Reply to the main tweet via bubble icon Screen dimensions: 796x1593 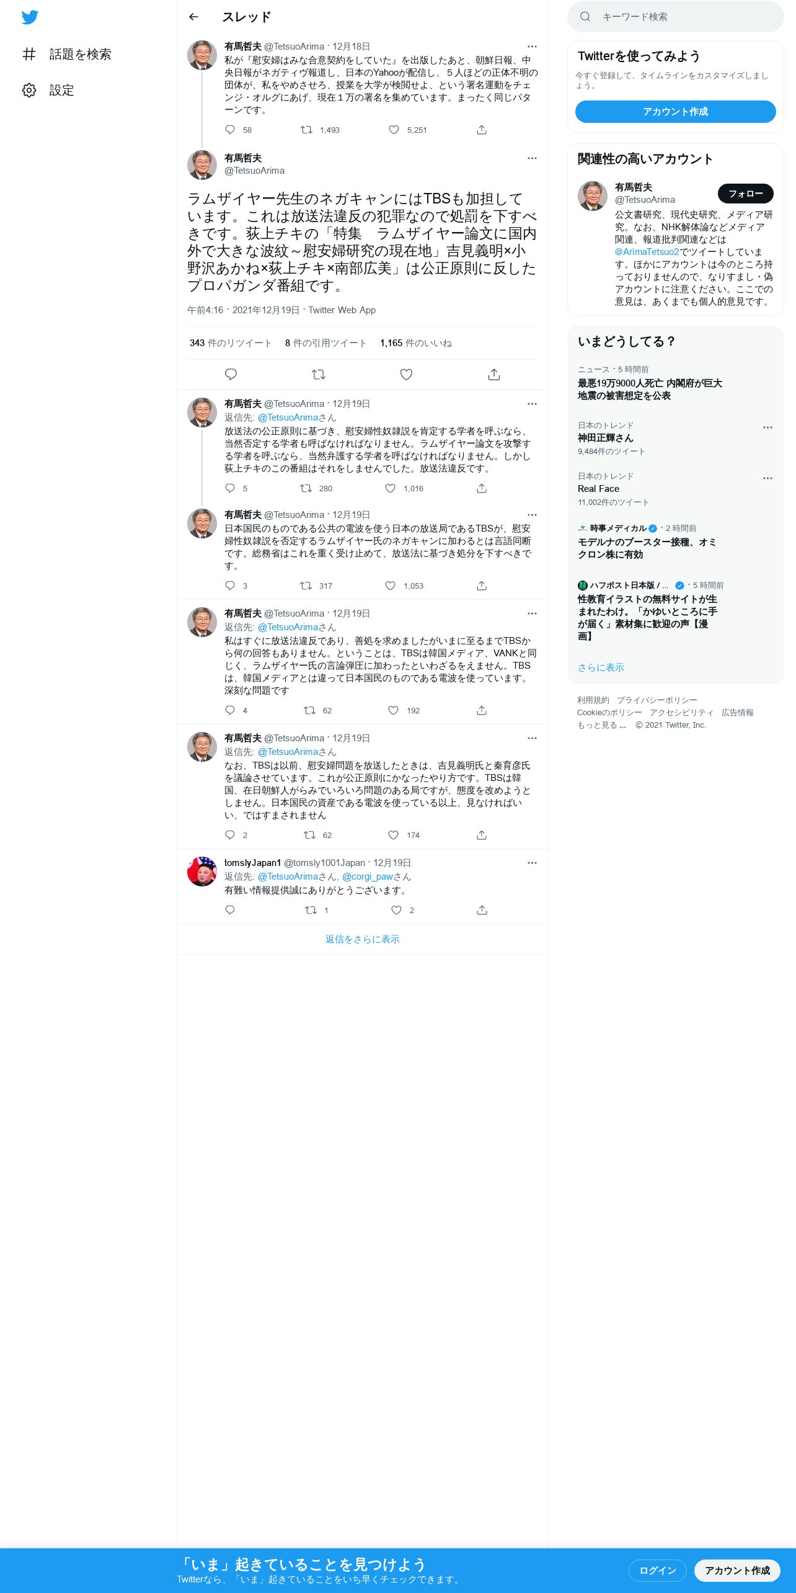pyautogui.click(x=231, y=375)
